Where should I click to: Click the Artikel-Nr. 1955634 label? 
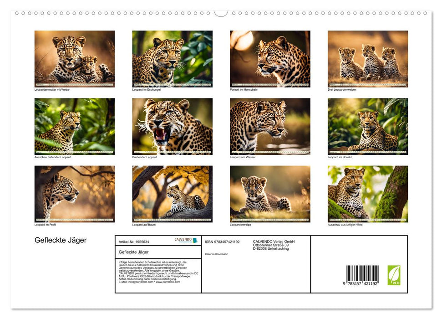pos(133,241)
